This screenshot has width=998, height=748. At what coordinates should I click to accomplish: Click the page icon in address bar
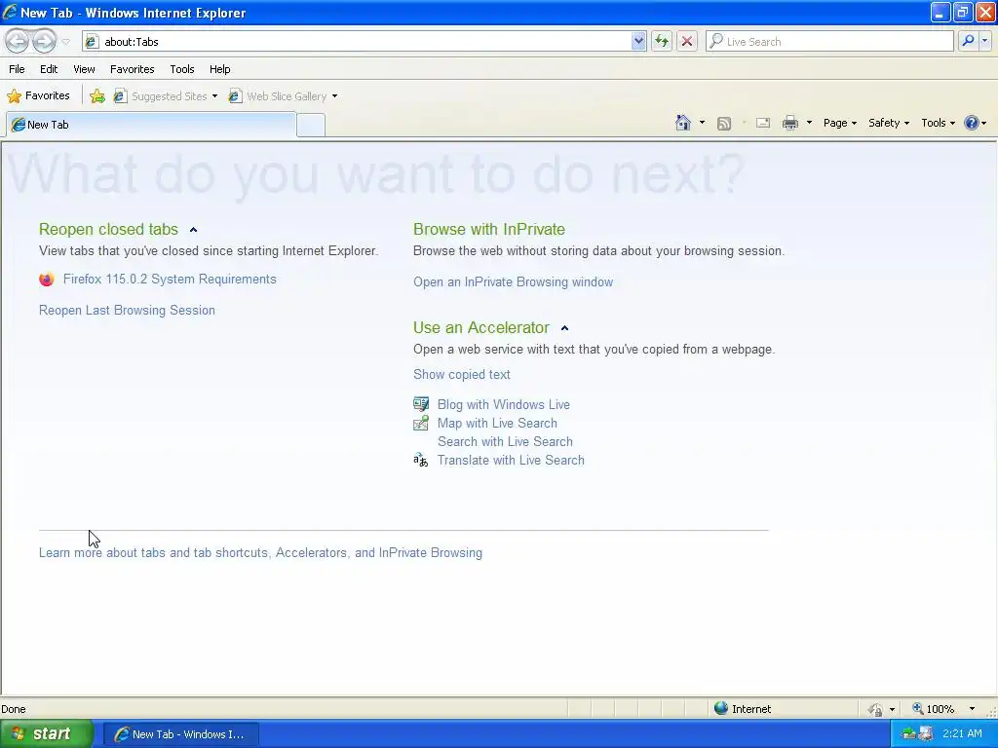[x=93, y=41]
